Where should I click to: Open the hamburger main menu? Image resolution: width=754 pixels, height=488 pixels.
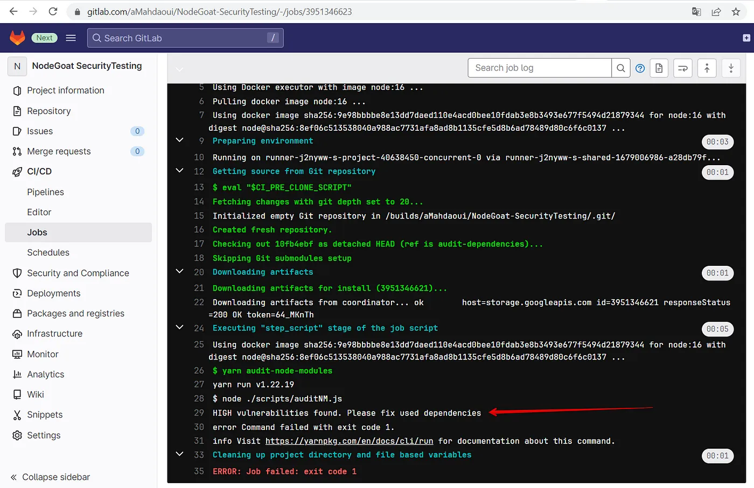pos(71,38)
